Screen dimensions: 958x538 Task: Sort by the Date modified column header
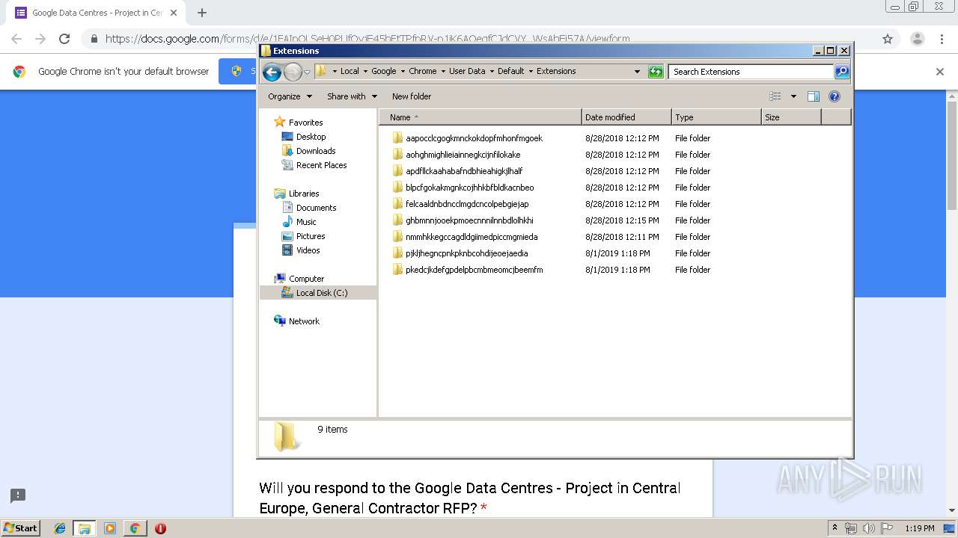click(626, 117)
